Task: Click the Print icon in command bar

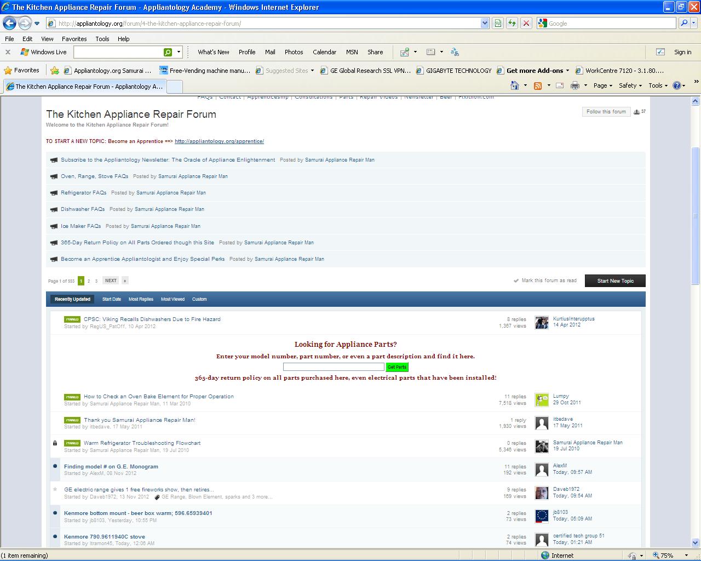Action: coord(575,85)
